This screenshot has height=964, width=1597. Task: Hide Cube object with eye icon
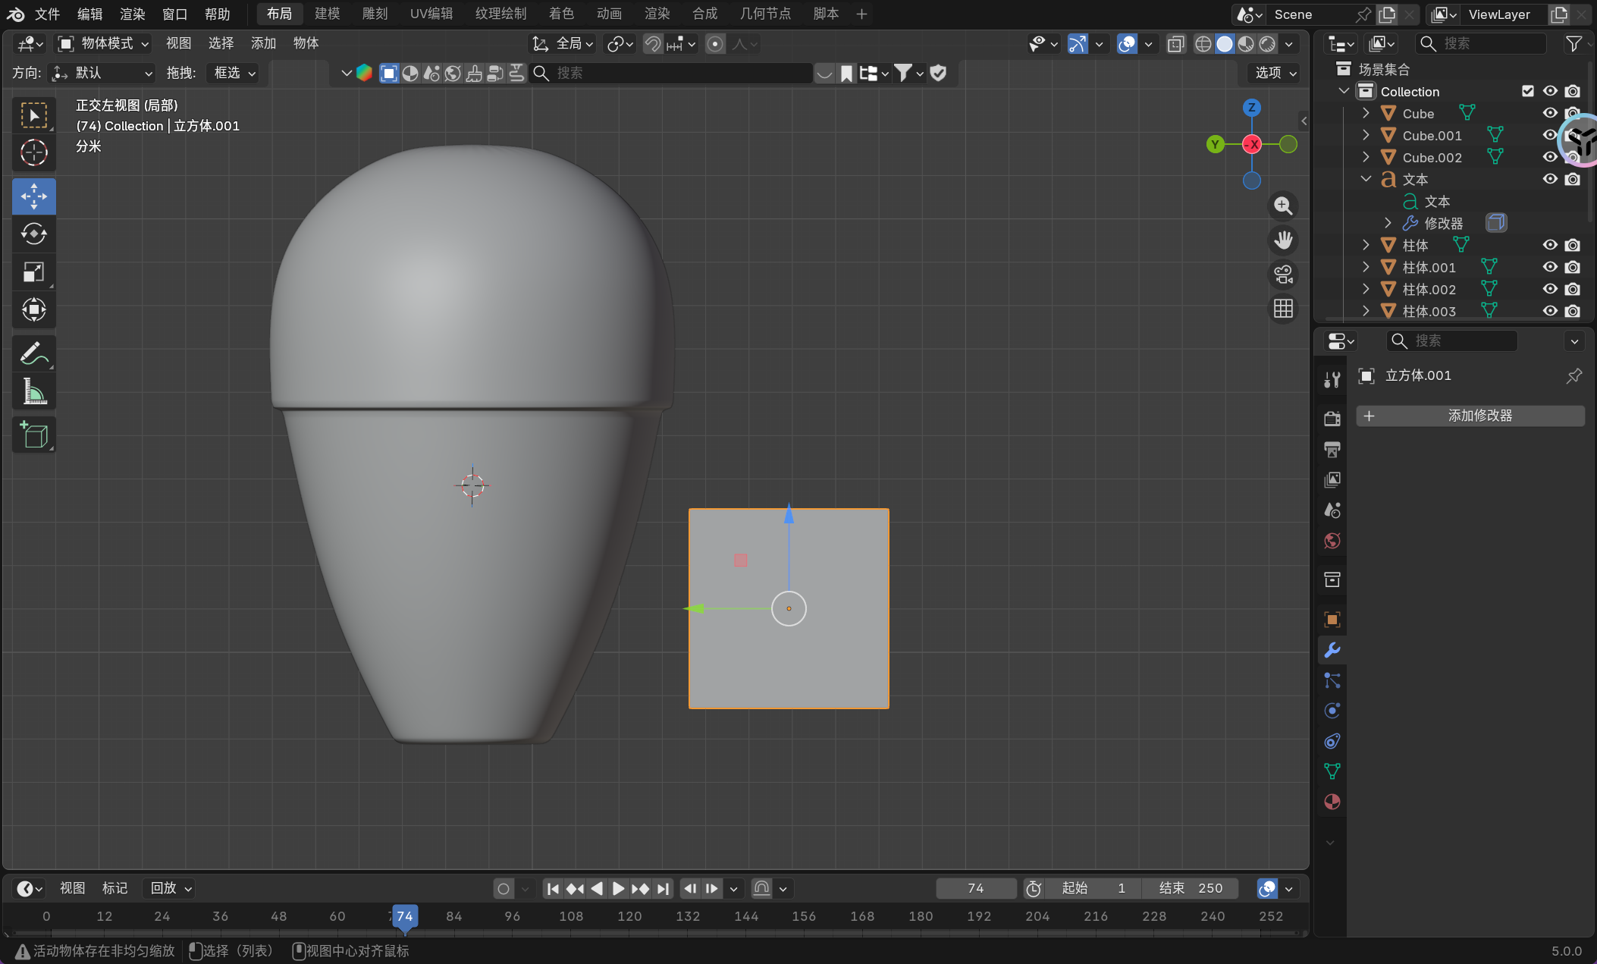(x=1550, y=113)
